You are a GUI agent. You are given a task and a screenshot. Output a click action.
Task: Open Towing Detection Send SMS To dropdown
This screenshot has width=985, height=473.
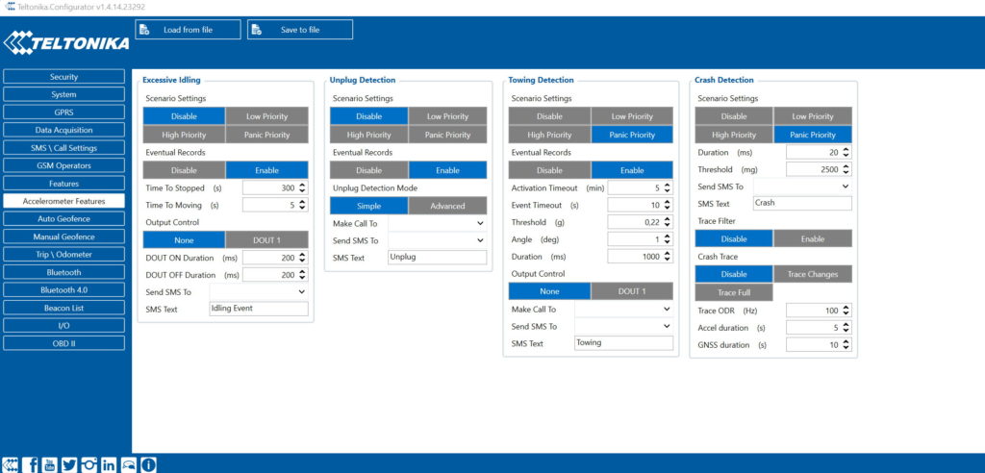click(623, 327)
